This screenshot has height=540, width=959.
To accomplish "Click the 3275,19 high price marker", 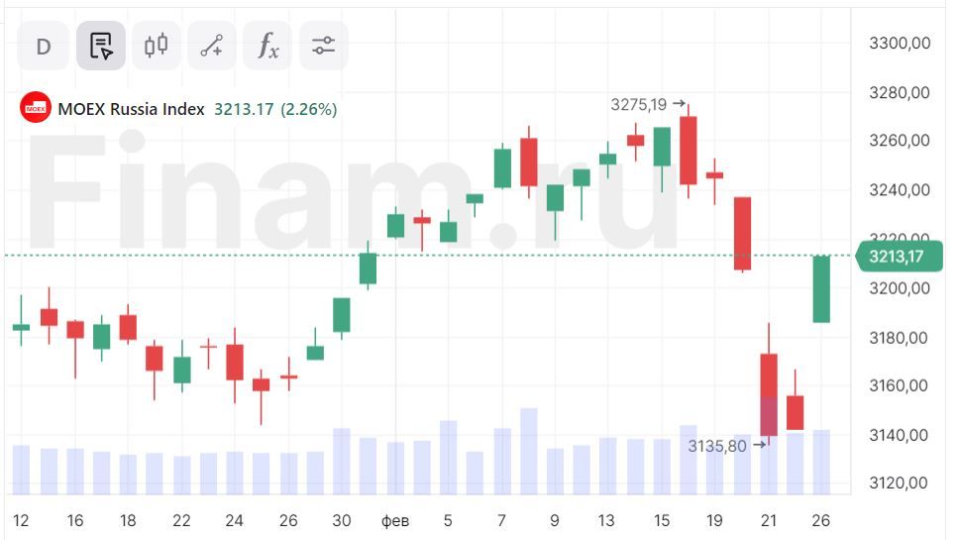I will click(639, 103).
